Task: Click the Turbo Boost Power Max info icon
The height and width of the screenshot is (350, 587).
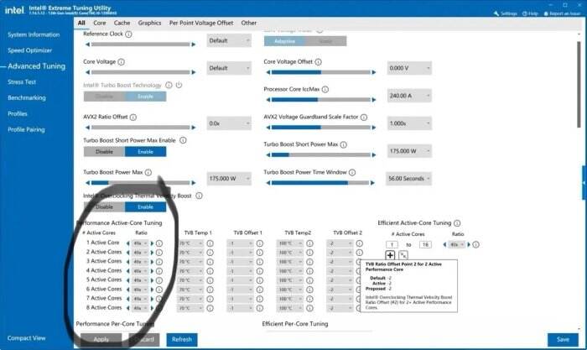Action: (148, 172)
